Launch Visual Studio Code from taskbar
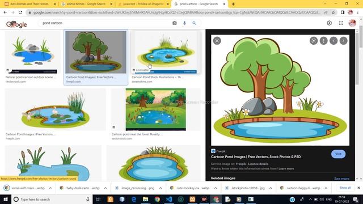363x204 pixels. pyautogui.click(x=169, y=199)
